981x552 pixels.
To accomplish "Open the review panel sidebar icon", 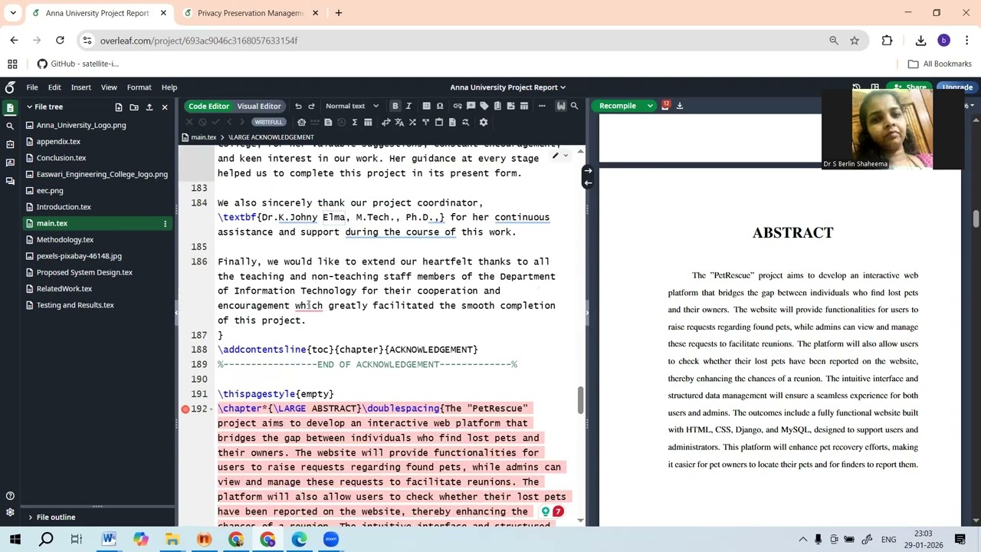I will click(10, 163).
